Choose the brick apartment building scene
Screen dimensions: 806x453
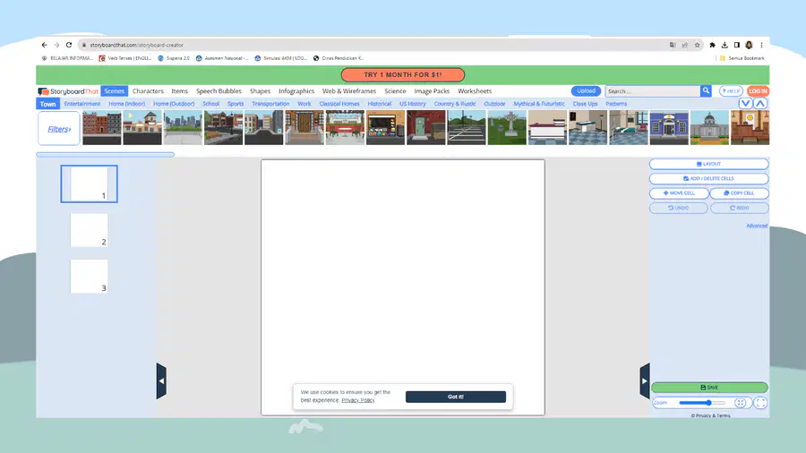coord(102,127)
